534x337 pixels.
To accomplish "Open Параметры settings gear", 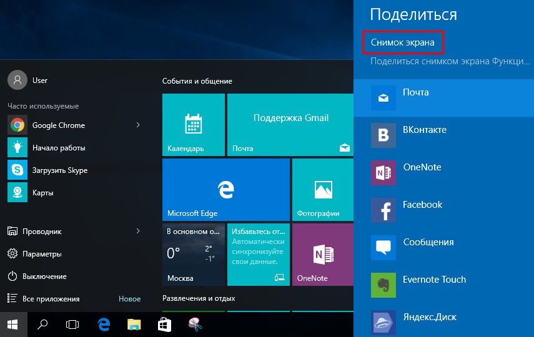I will pos(12,254).
